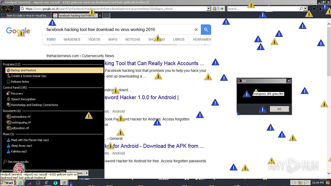Switch to NOTICIAS results tab

pyautogui.click(x=133, y=40)
